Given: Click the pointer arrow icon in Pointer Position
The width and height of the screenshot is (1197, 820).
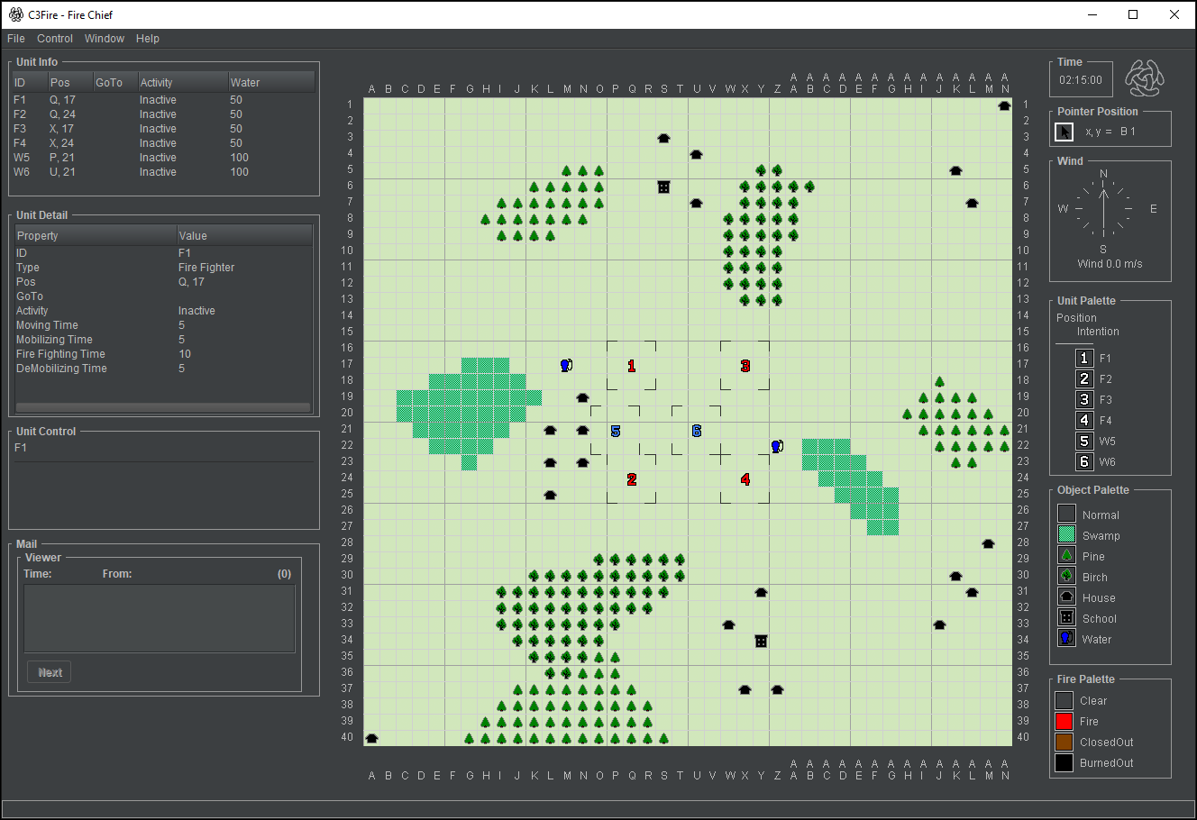Looking at the screenshot, I should [x=1065, y=132].
